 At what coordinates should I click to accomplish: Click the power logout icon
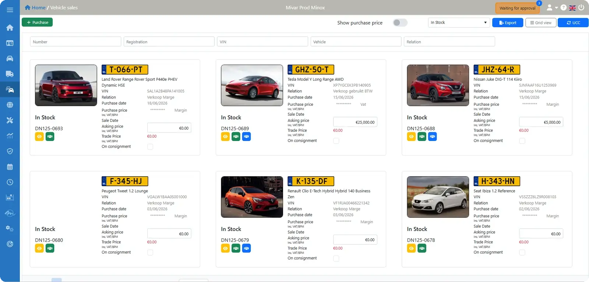click(581, 7)
